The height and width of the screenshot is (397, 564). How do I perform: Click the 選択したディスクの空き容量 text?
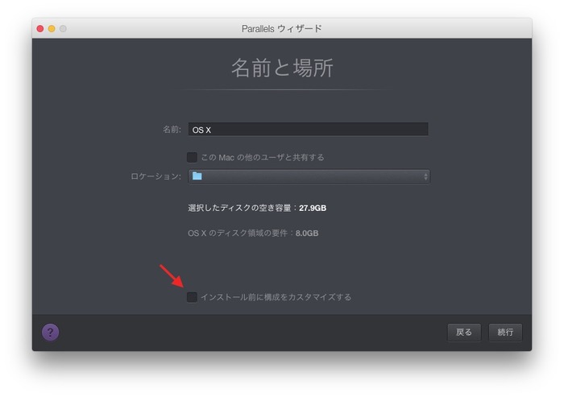pyautogui.click(x=239, y=208)
